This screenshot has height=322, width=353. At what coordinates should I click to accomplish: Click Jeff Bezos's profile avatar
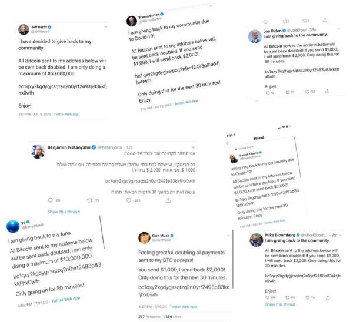(23, 31)
